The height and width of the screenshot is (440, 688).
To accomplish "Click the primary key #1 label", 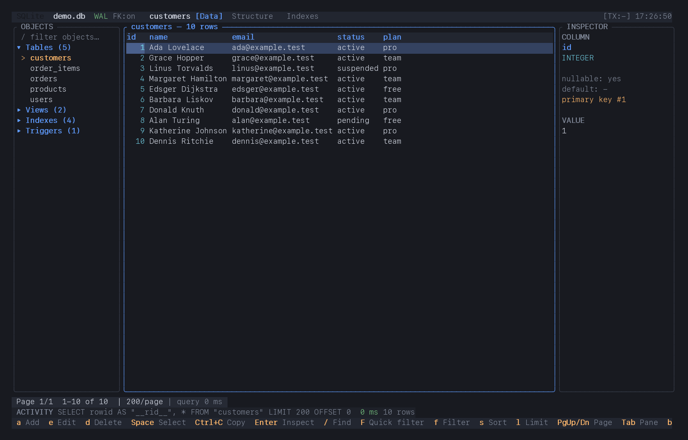I will point(594,100).
